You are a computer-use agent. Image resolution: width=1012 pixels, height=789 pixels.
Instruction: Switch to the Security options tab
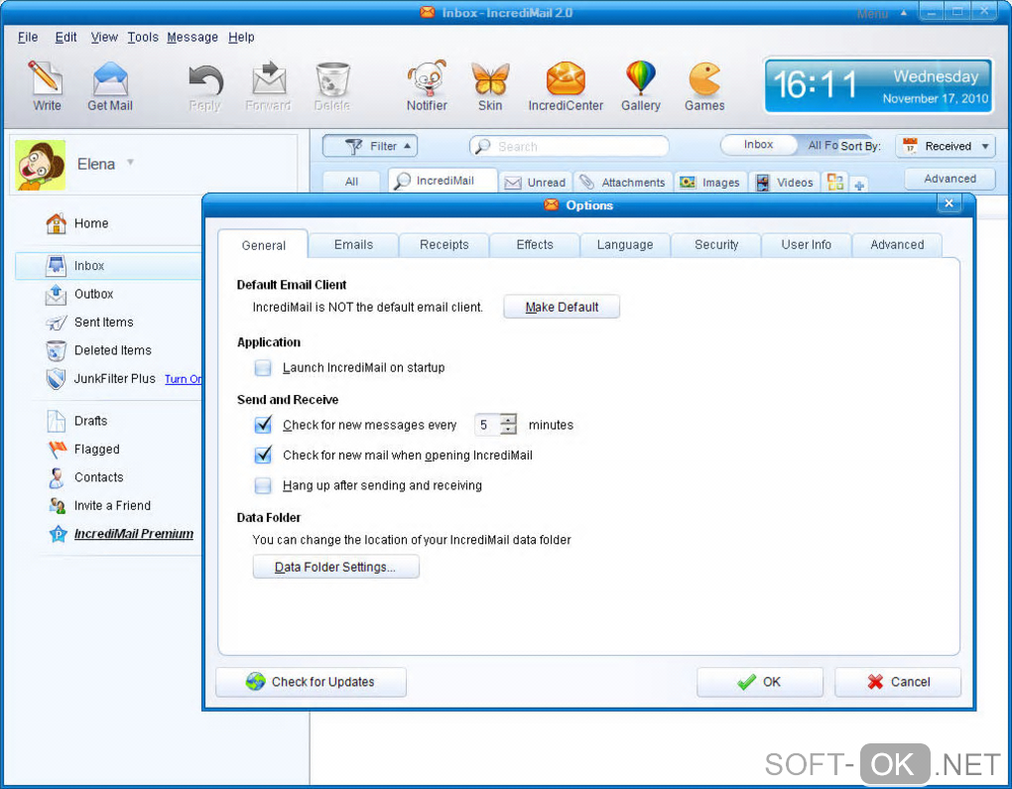tap(715, 245)
